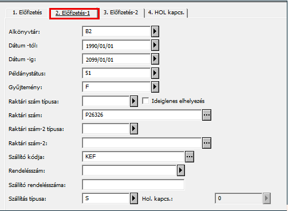Open the Raktári szám-2 típusa dropdown arrow

pyautogui.click(x=134, y=129)
